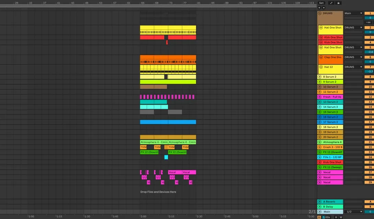Unfold the Kick One Shot track numbered 4

[321, 43]
